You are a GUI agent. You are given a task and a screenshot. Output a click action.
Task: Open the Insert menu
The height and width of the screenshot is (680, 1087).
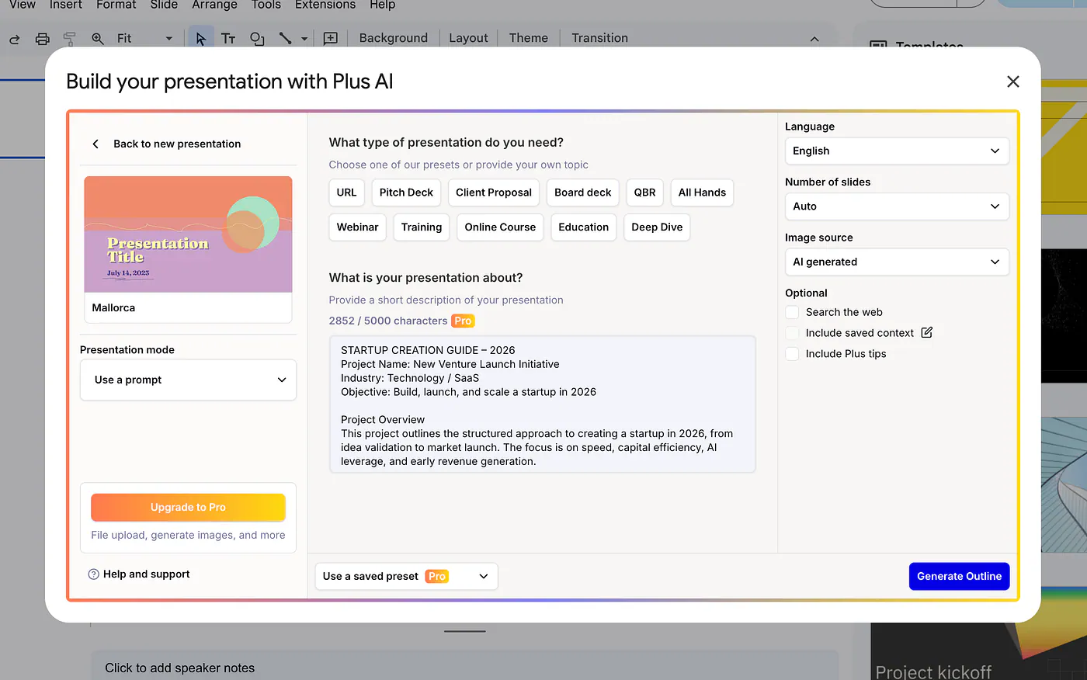coord(66,5)
